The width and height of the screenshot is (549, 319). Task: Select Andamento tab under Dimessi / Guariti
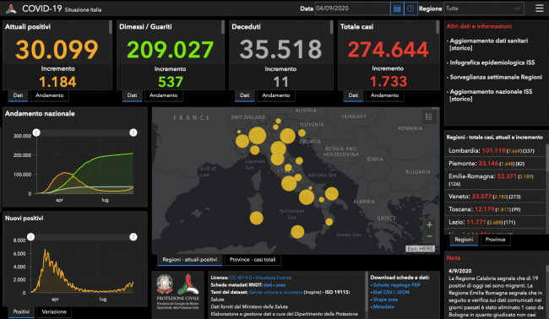(x=164, y=95)
